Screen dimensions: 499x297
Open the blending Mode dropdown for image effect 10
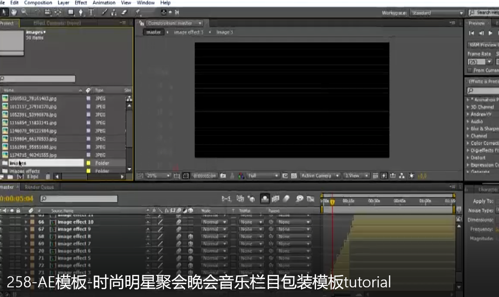[x=214, y=222]
